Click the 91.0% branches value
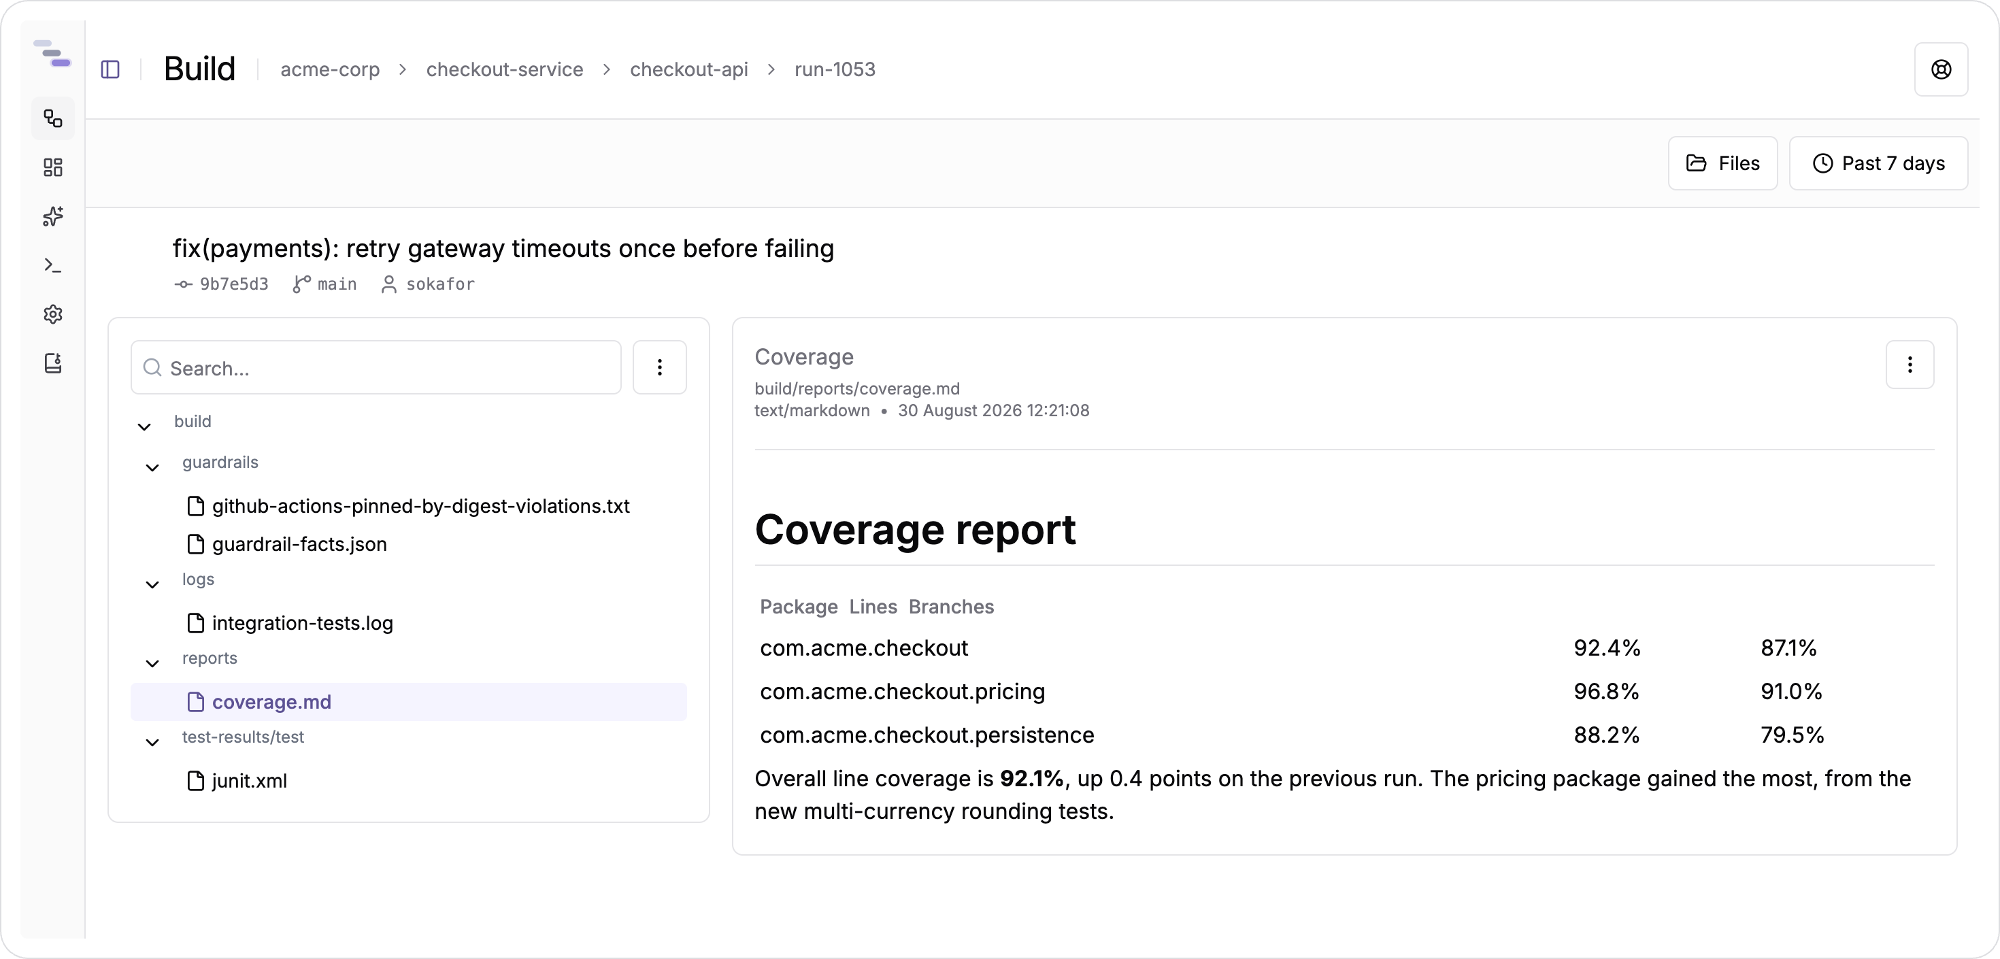Screen dimensions: 2000x959 click(x=1791, y=692)
